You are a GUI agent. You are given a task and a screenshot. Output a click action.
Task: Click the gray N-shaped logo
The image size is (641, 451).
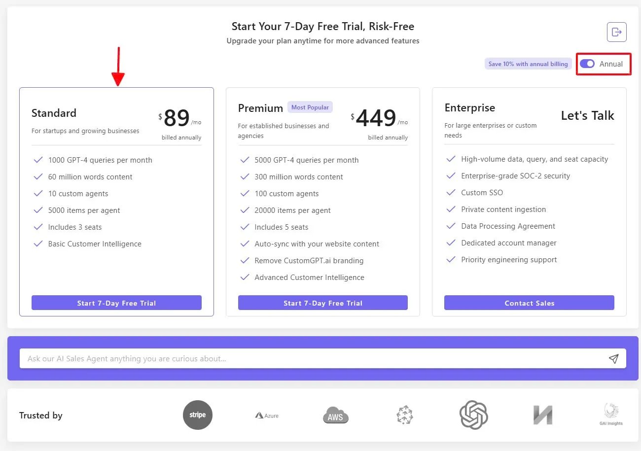pos(543,415)
